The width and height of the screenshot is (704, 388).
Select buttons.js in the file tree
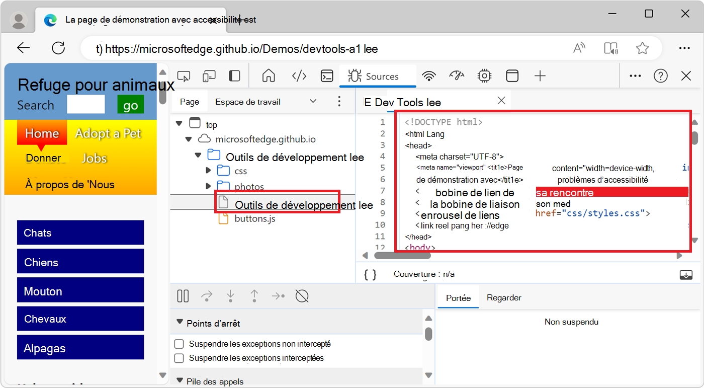[x=254, y=218]
